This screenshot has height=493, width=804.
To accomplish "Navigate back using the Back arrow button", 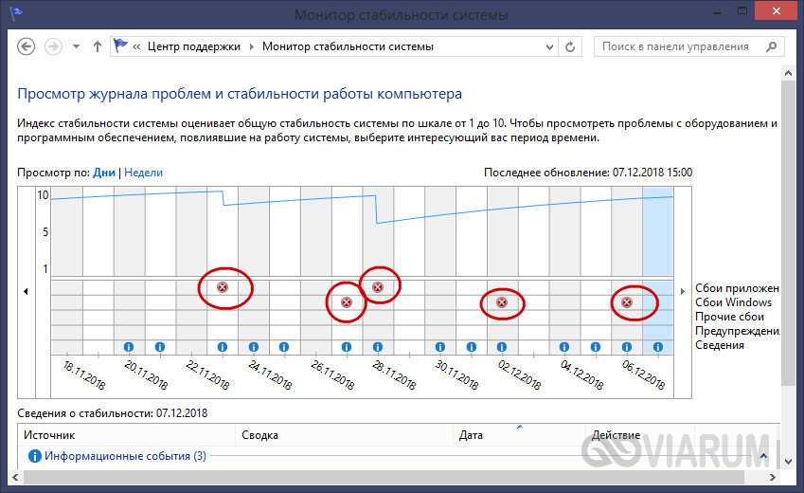I will [x=27, y=46].
